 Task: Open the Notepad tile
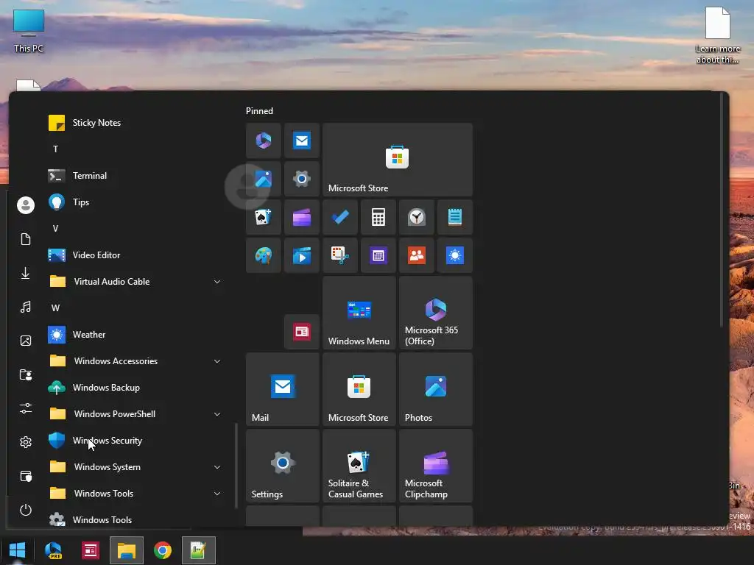pyautogui.click(x=455, y=217)
